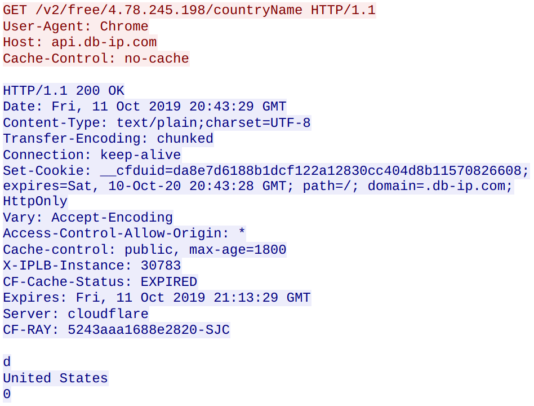The height and width of the screenshot is (406, 534).
Task: Click the Access-Control-Allow-Origin header
Action: coord(124,233)
